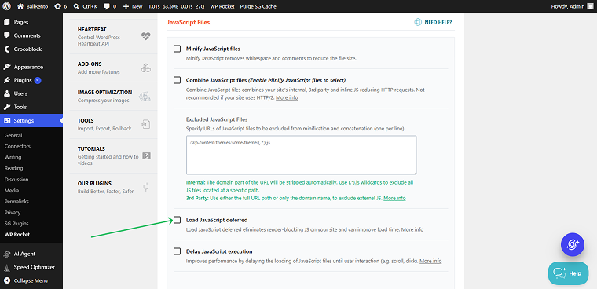Open the Help chat button
Viewport: 597px width, 289px height.
(x=568, y=273)
